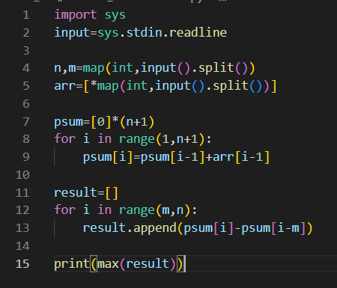The height and width of the screenshot is (288, 337).
Task: Click 'psum[i-m]' on line 13
Action: tap(273, 228)
